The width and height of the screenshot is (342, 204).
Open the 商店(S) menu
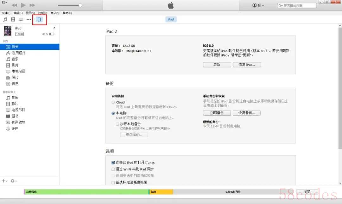tap(55, 13)
